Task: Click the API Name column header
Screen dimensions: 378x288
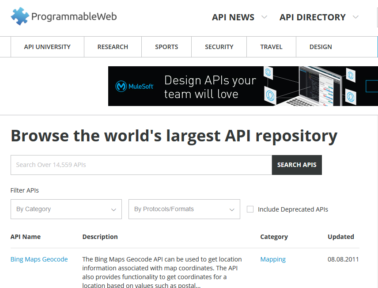Action: [x=26, y=237]
